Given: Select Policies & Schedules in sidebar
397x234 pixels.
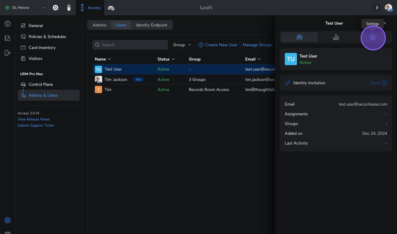Looking at the screenshot, I should click(x=47, y=36).
